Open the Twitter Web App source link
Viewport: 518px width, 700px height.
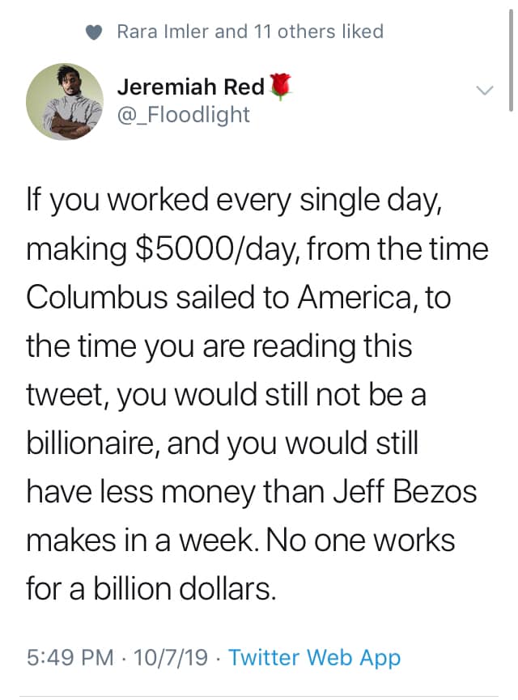(314, 658)
